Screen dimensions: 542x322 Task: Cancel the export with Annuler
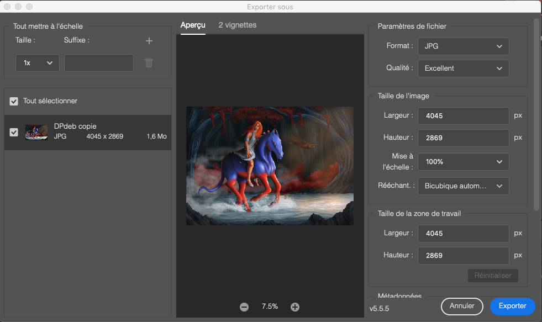point(462,307)
